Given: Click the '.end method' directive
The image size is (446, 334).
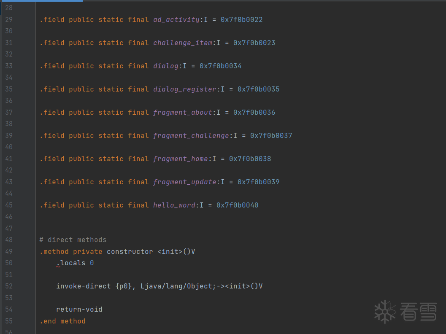Looking at the screenshot, I should [62, 321].
